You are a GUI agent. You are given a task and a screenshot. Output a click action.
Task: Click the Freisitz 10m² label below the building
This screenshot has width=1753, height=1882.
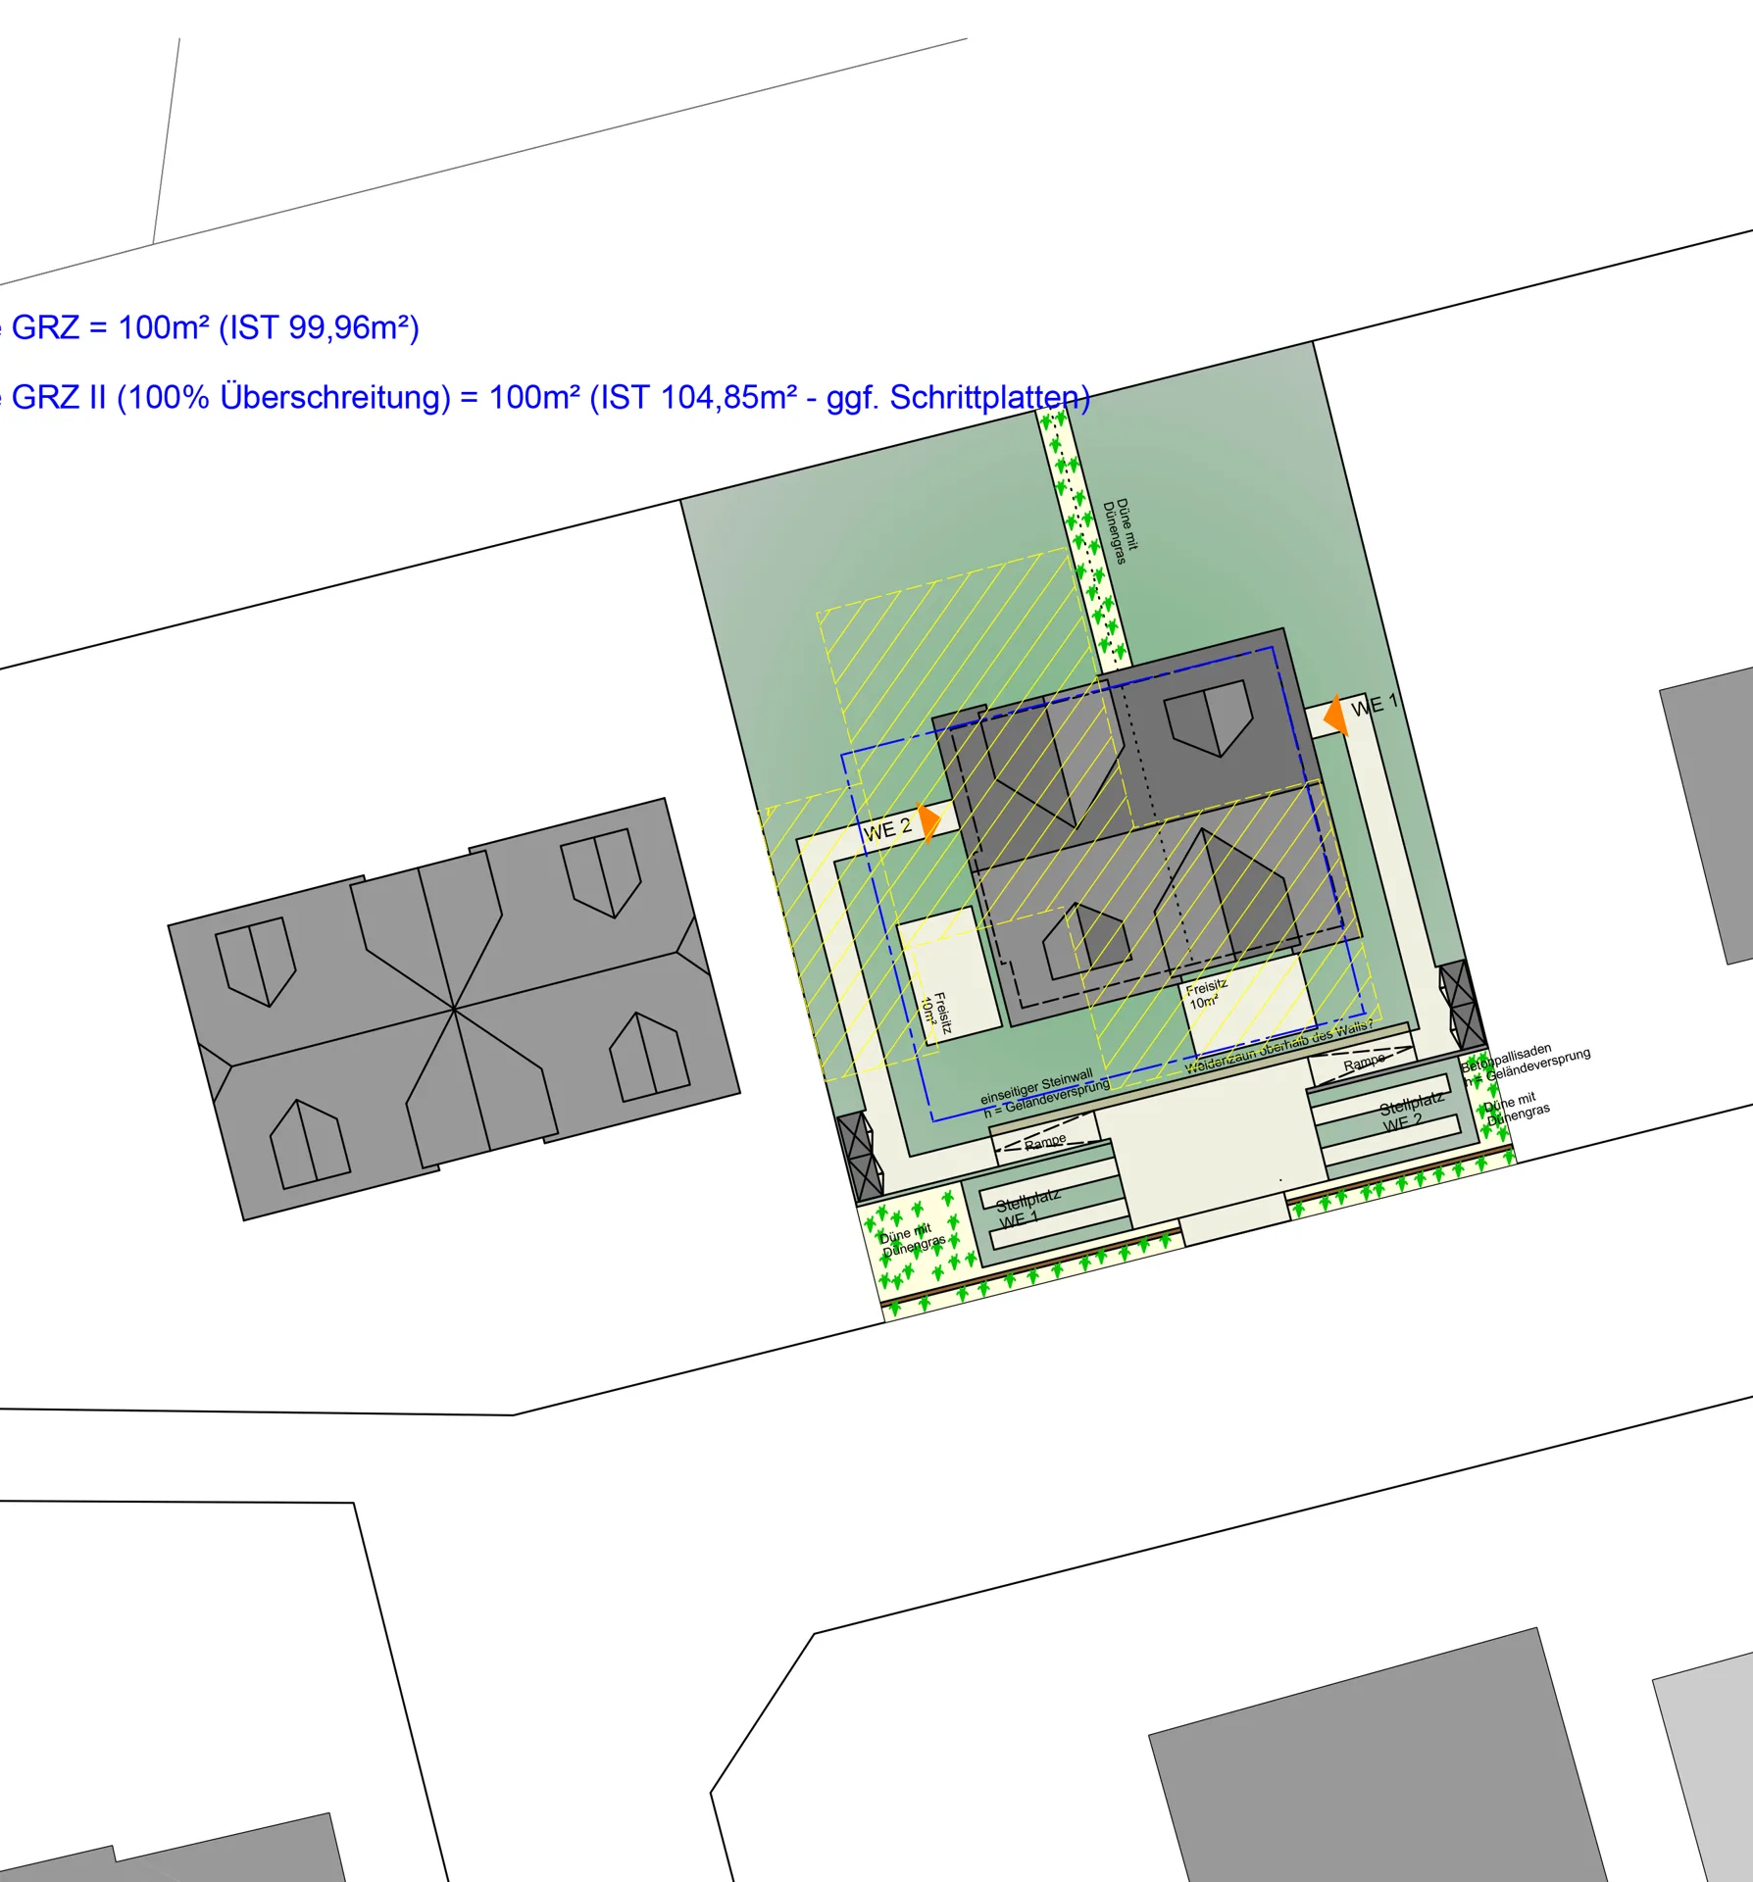point(1206,994)
